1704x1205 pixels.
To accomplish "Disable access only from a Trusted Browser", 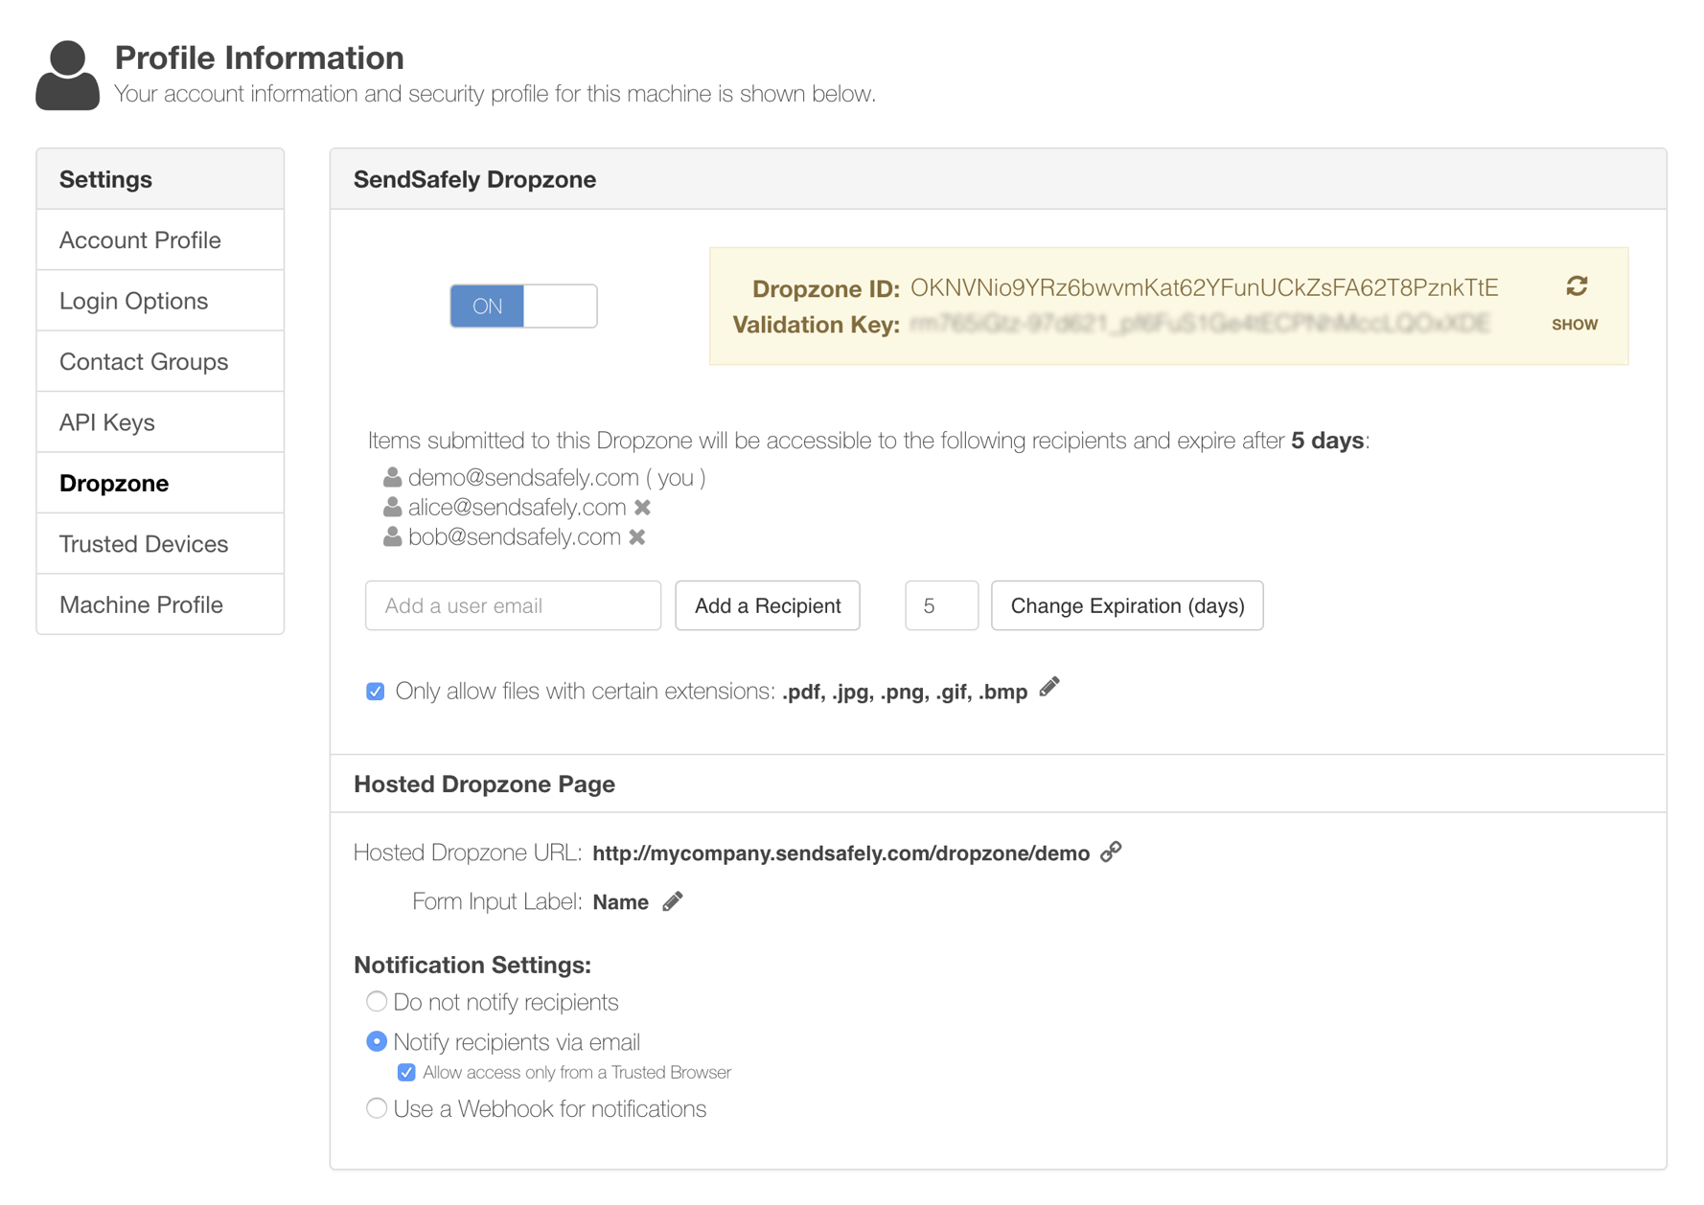I will pos(406,1072).
